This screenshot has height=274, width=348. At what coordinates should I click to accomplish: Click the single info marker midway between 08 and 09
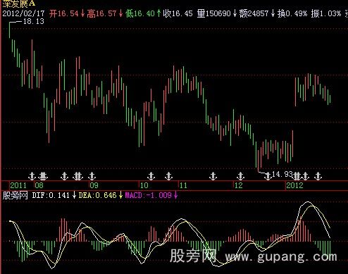[64, 176]
